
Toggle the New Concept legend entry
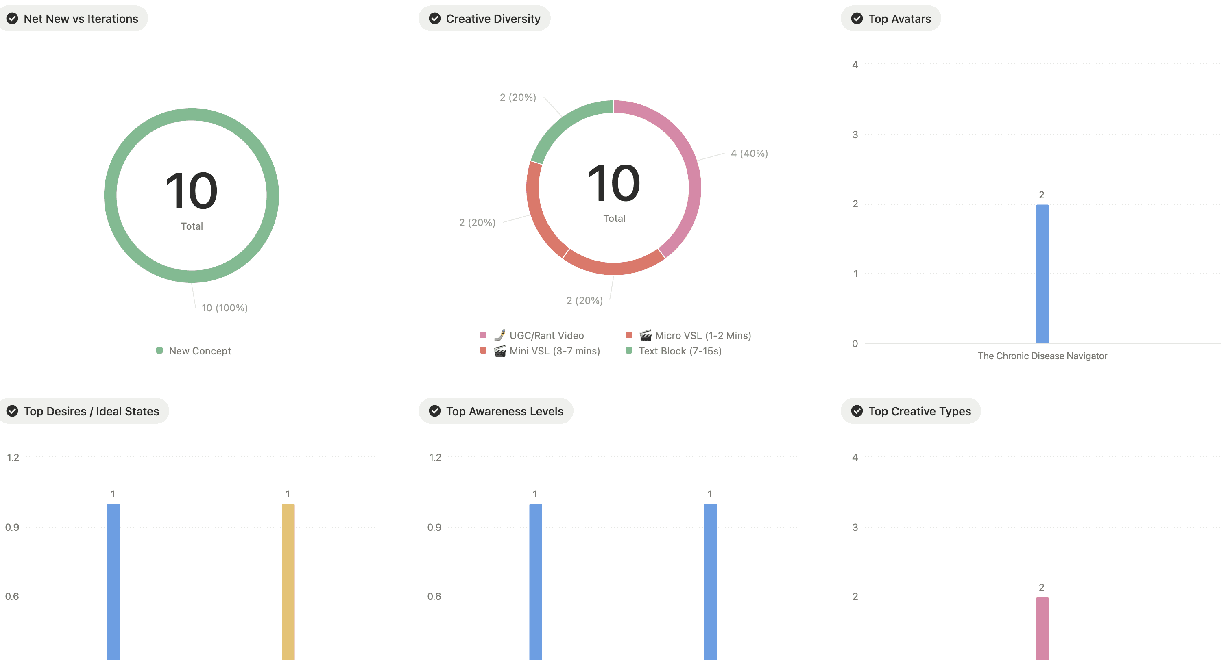pyautogui.click(x=200, y=351)
